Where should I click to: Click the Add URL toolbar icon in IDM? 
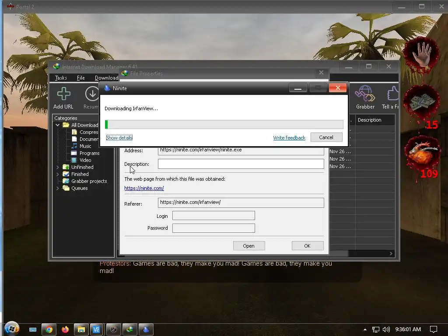[x=63, y=94]
